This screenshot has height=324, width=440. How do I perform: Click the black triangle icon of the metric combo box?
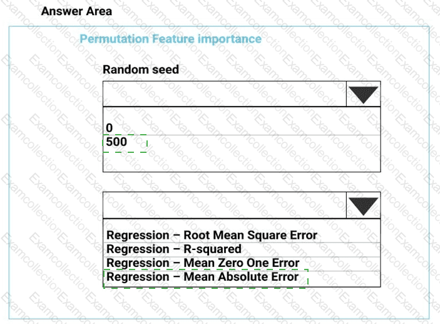[363, 206]
